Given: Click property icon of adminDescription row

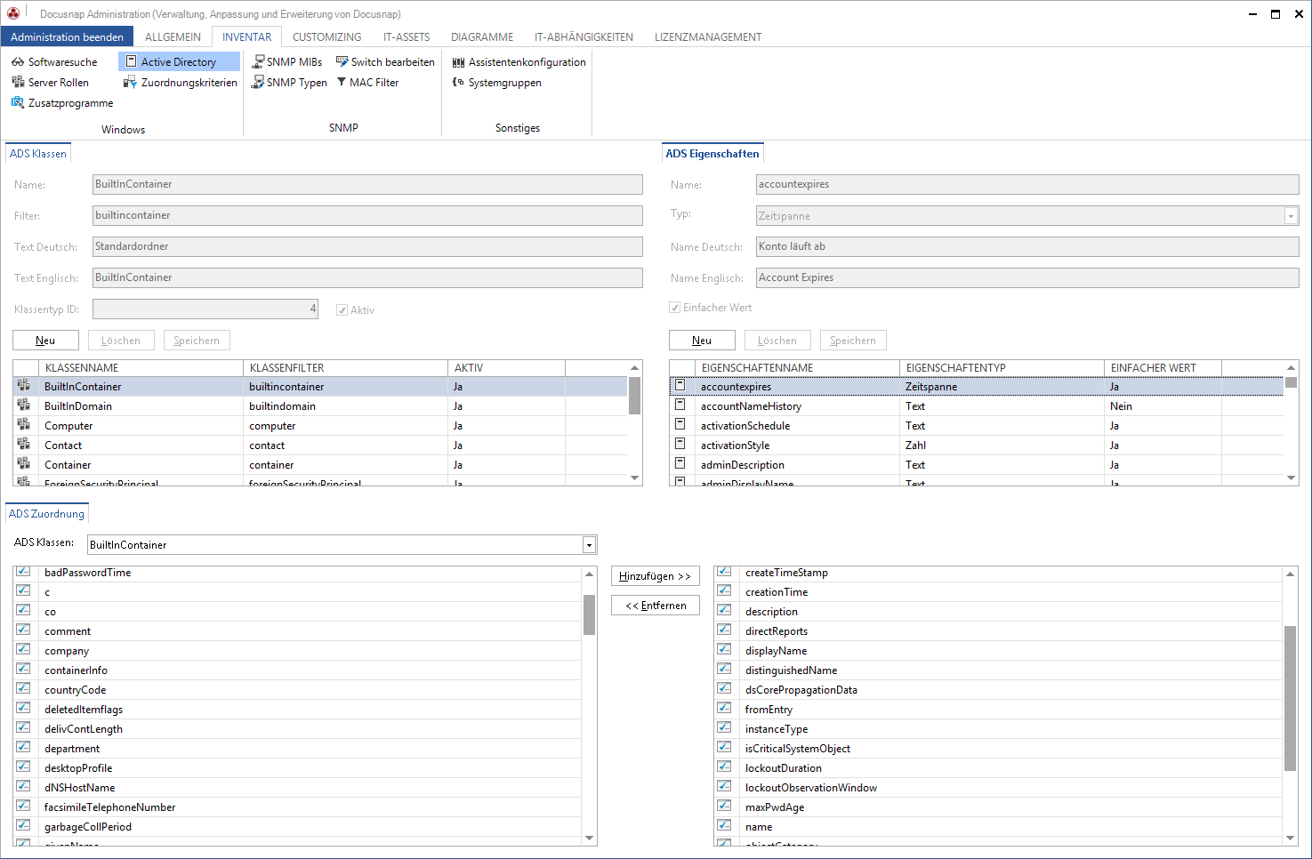Looking at the screenshot, I should [680, 463].
